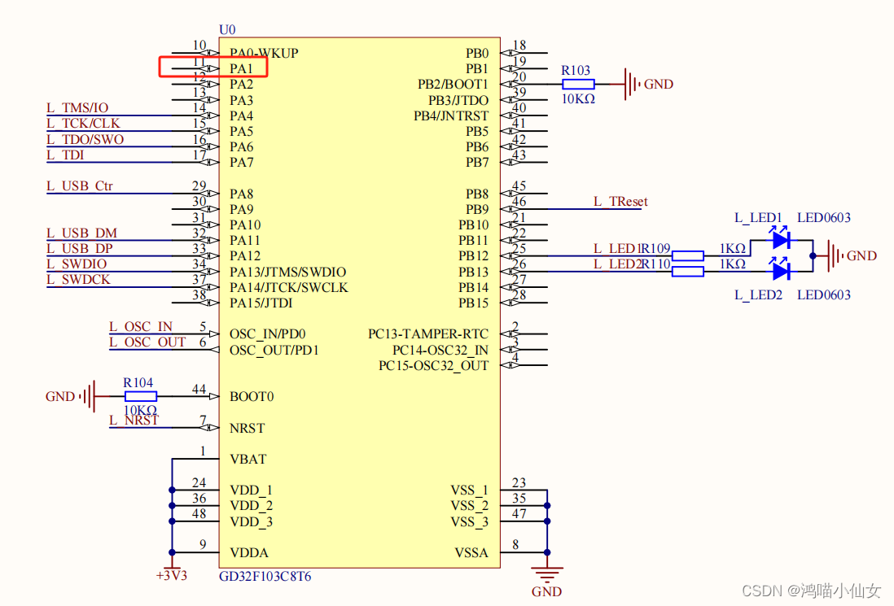Click the LED0603 label above upper LED
The width and height of the screenshot is (894, 606).
tap(824, 217)
